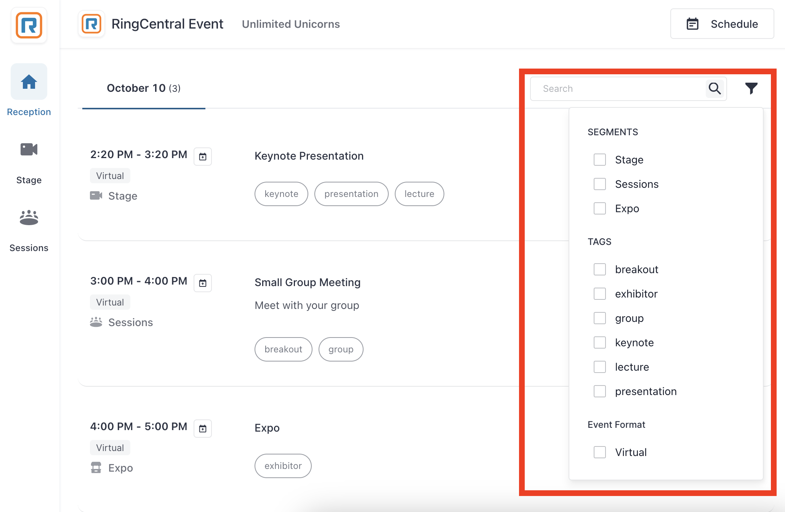Click the Stage sidebar label

[29, 180]
